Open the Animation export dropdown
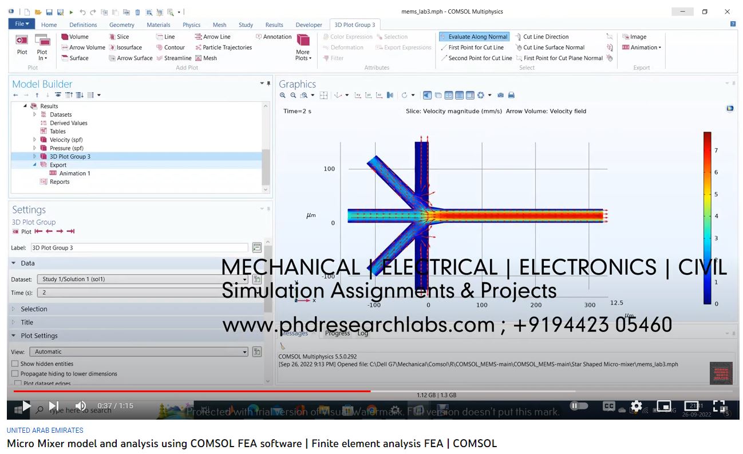 [x=642, y=48]
